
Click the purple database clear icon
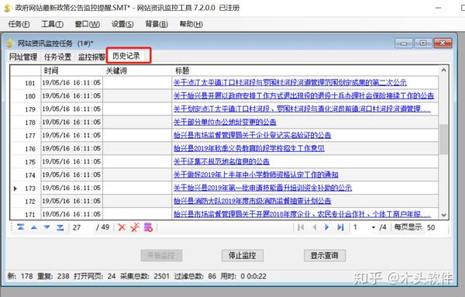[148, 227]
